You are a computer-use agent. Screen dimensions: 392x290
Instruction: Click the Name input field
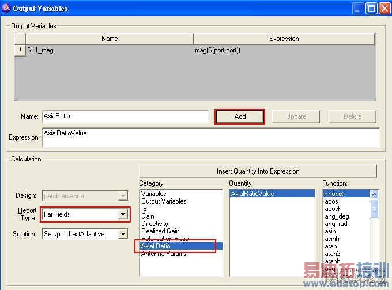click(126, 116)
